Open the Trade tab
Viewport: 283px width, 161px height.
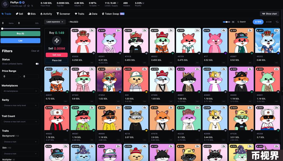pyautogui.click(x=6, y=14)
